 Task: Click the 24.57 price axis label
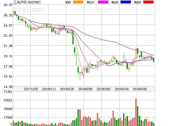pyautogui.click(x=8, y=25)
